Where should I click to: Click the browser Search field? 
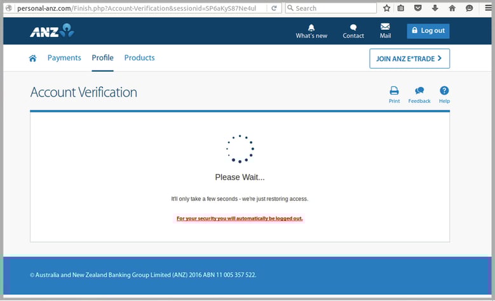click(x=331, y=8)
